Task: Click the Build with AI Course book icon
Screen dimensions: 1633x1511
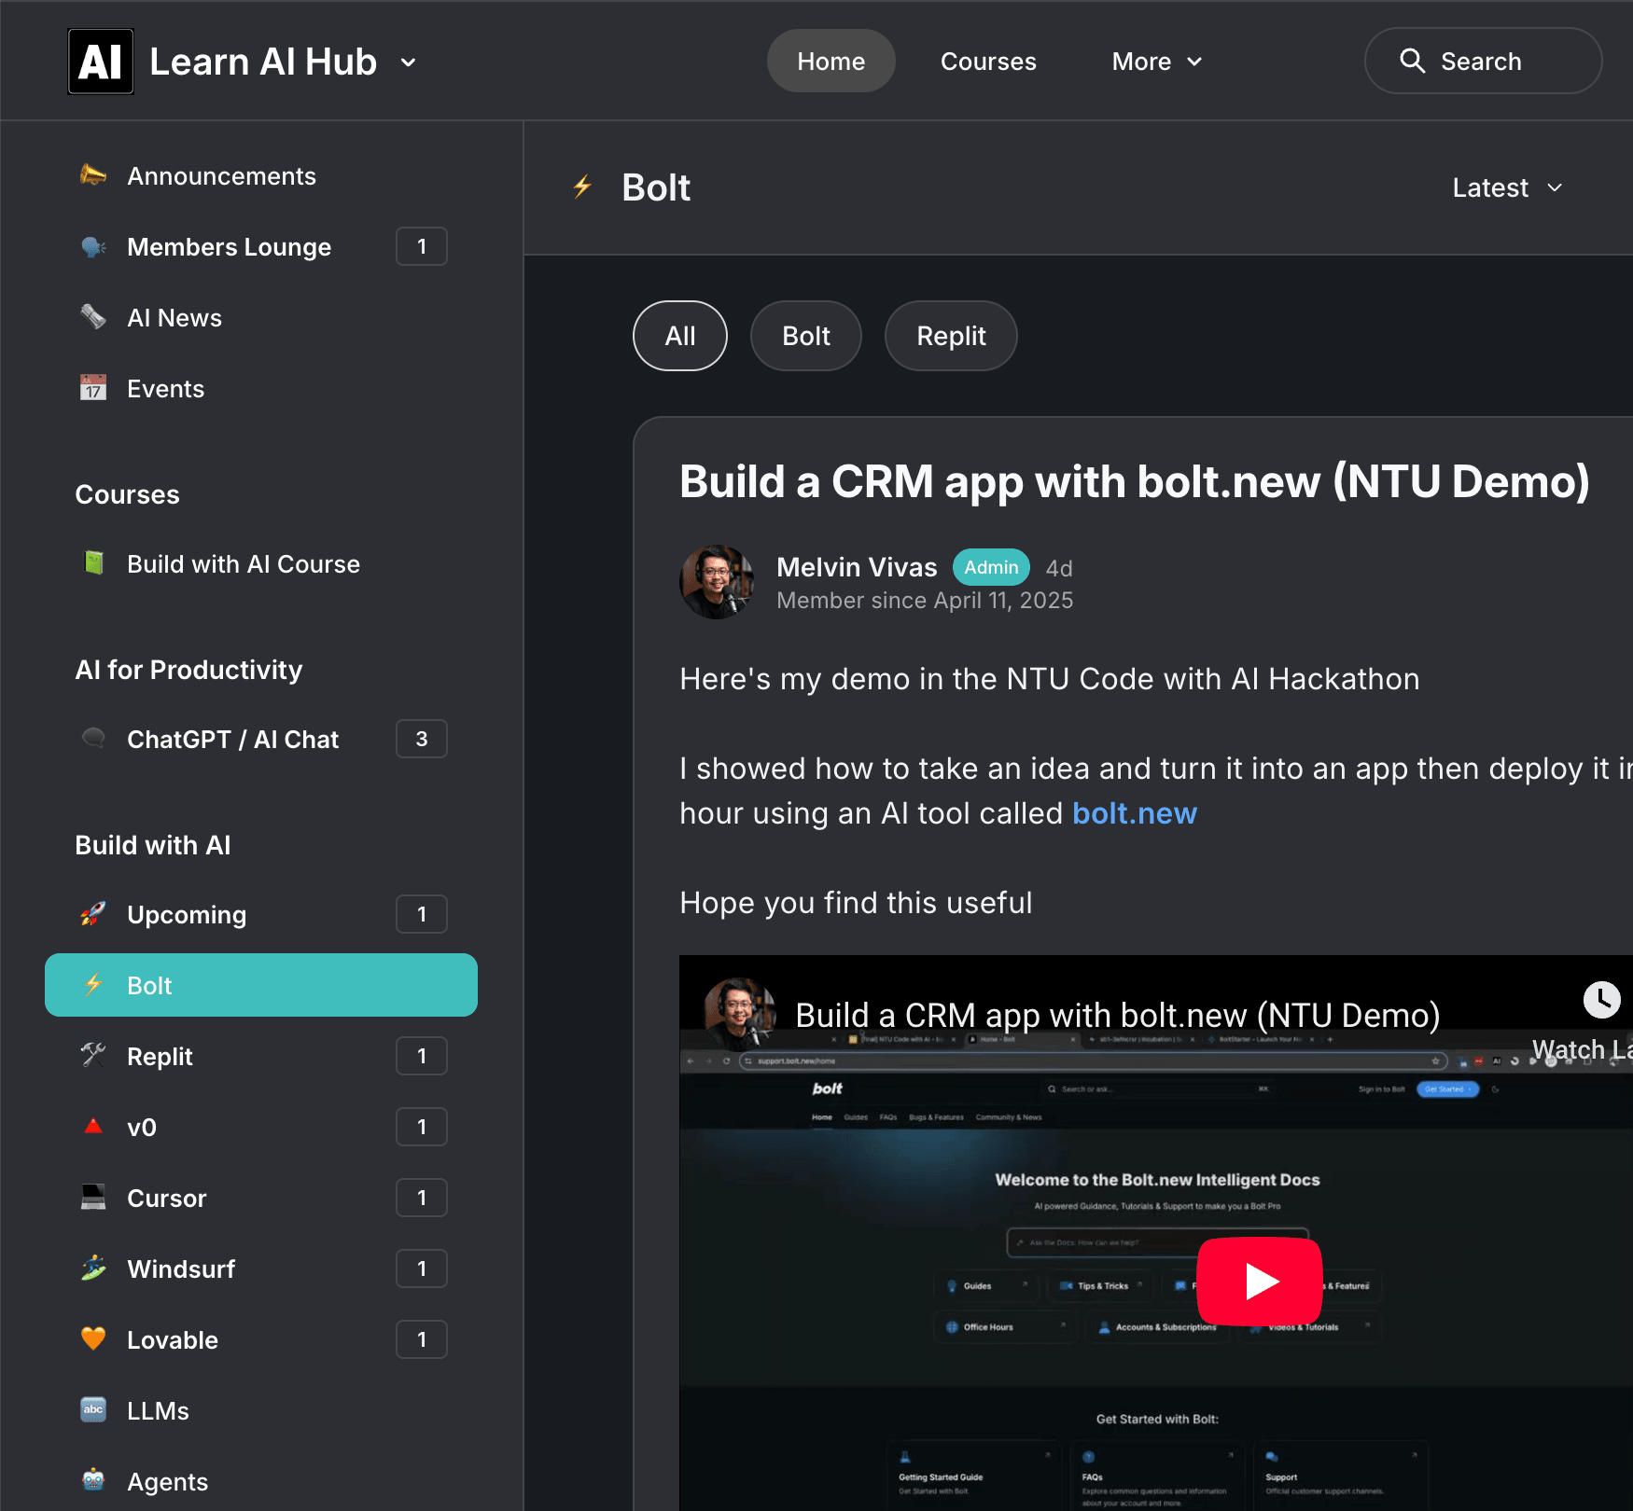Action: [92, 563]
